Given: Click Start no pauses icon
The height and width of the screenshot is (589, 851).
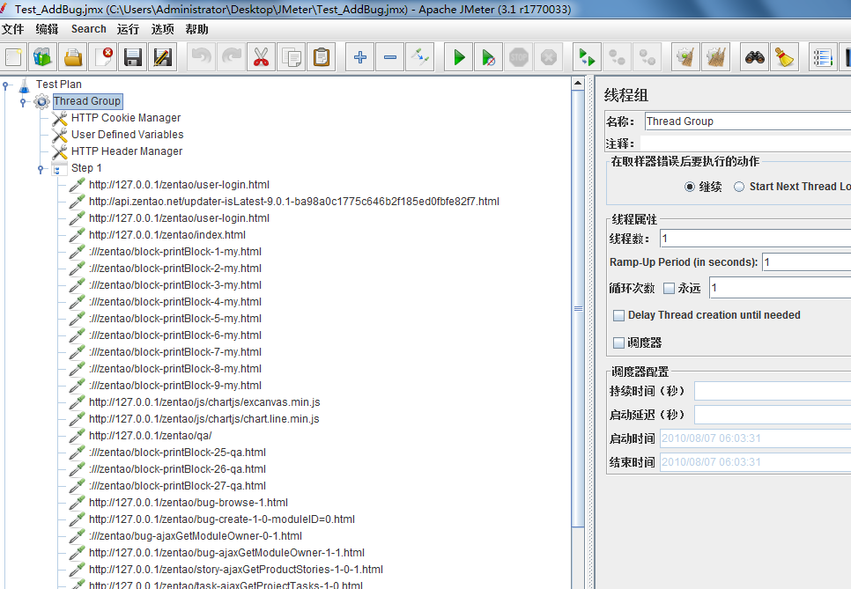Looking at the screenshot, I should point(488,57).
